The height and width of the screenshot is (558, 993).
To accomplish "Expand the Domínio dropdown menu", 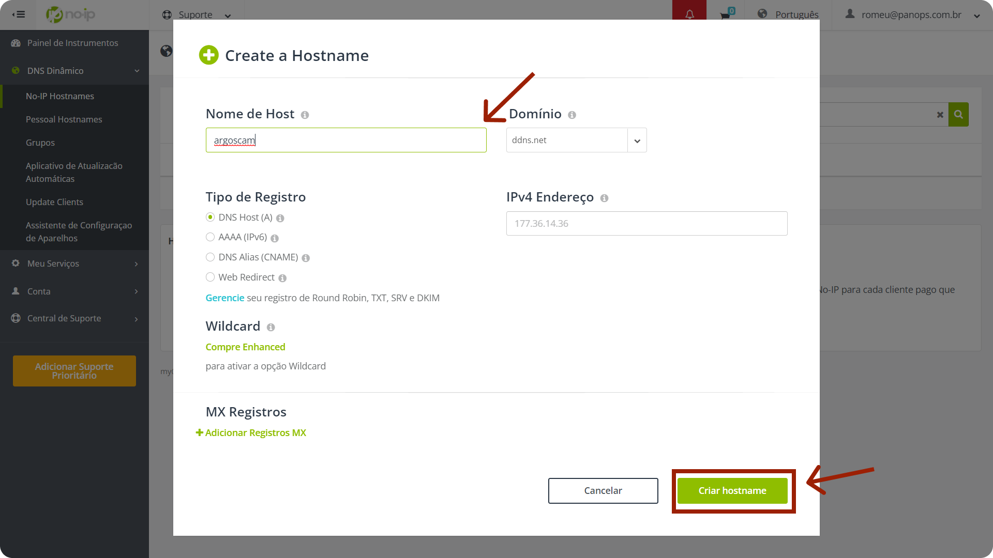I will (636, 141).
